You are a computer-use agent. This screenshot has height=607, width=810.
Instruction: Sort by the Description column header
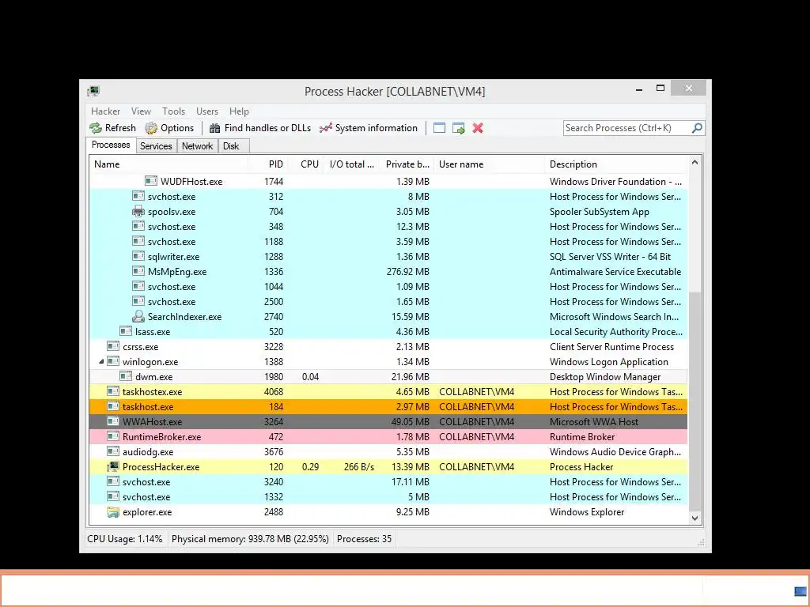click(x=616, y=164)
